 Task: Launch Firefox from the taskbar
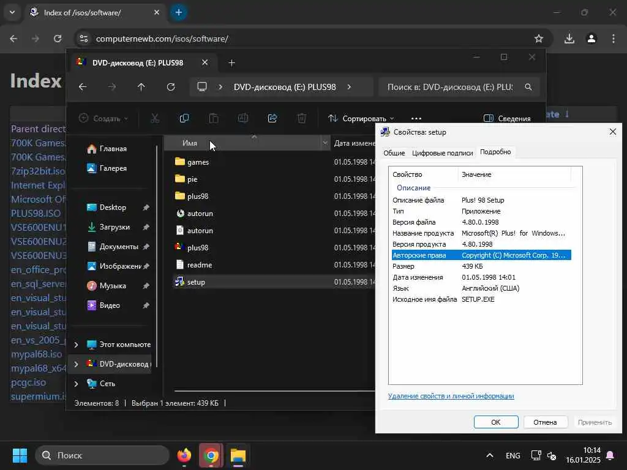184,455
